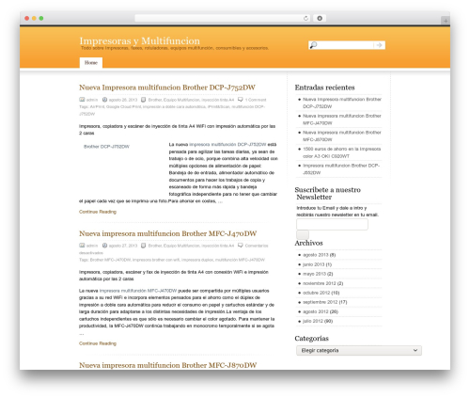The image size is (470, 398).
Task: Open recent entry 1500 euros de ahorro OKI
Action: click(x=341, y=152)
